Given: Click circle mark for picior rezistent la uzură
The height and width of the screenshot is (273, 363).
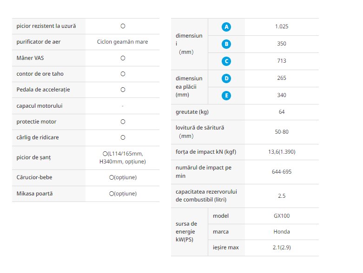Looking at the screenshot, I should pyautogui.click(x=123, y=26).
